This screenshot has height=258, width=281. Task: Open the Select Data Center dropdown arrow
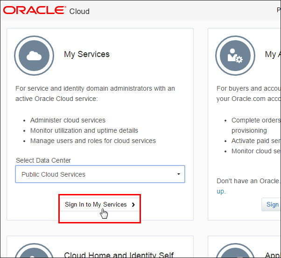178,174
